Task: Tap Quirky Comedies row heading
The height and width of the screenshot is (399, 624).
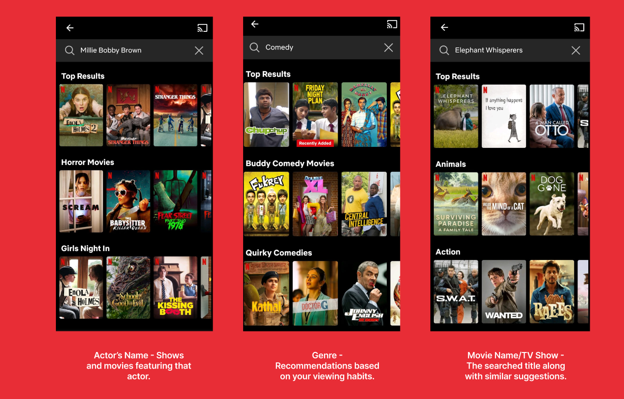Action: pos(279,253)
